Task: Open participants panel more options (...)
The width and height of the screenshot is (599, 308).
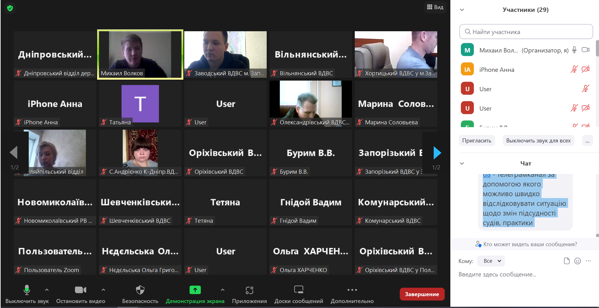Action: [587, 141]
